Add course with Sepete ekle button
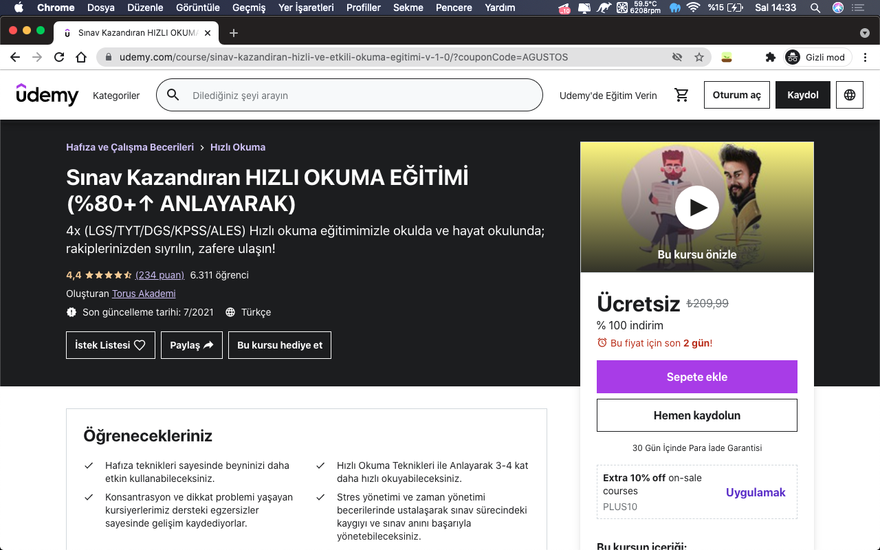880x550 pixels. coord(697,377)
